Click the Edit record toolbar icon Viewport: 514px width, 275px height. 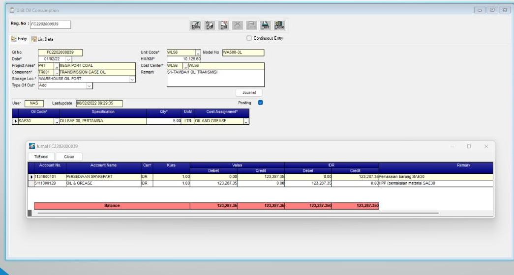(x=210, y=25)
